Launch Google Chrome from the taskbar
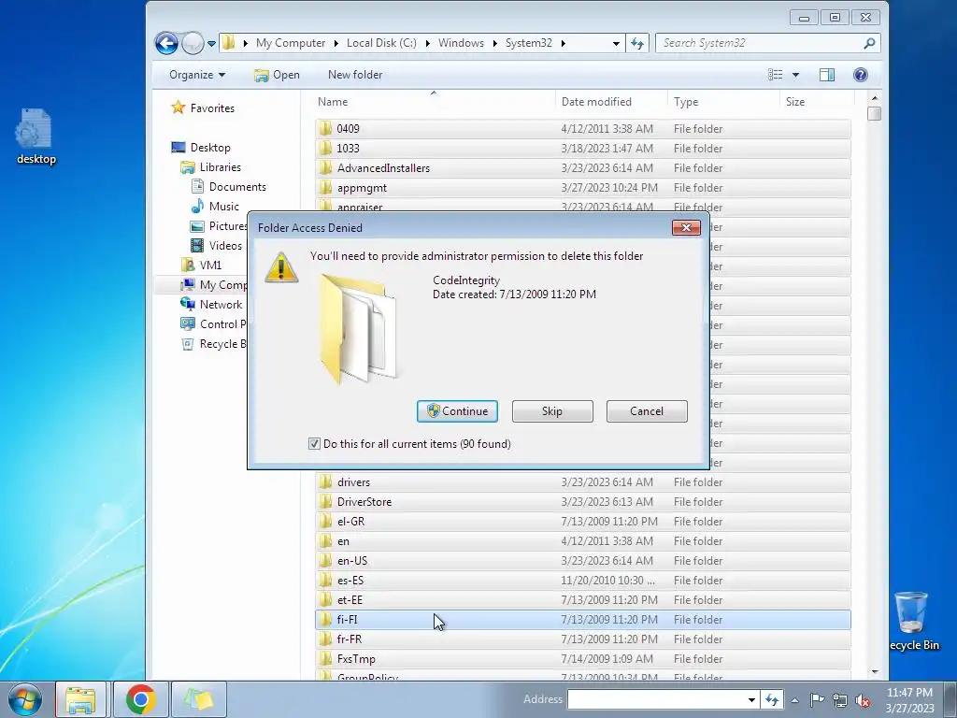 [x=140, y=699]
